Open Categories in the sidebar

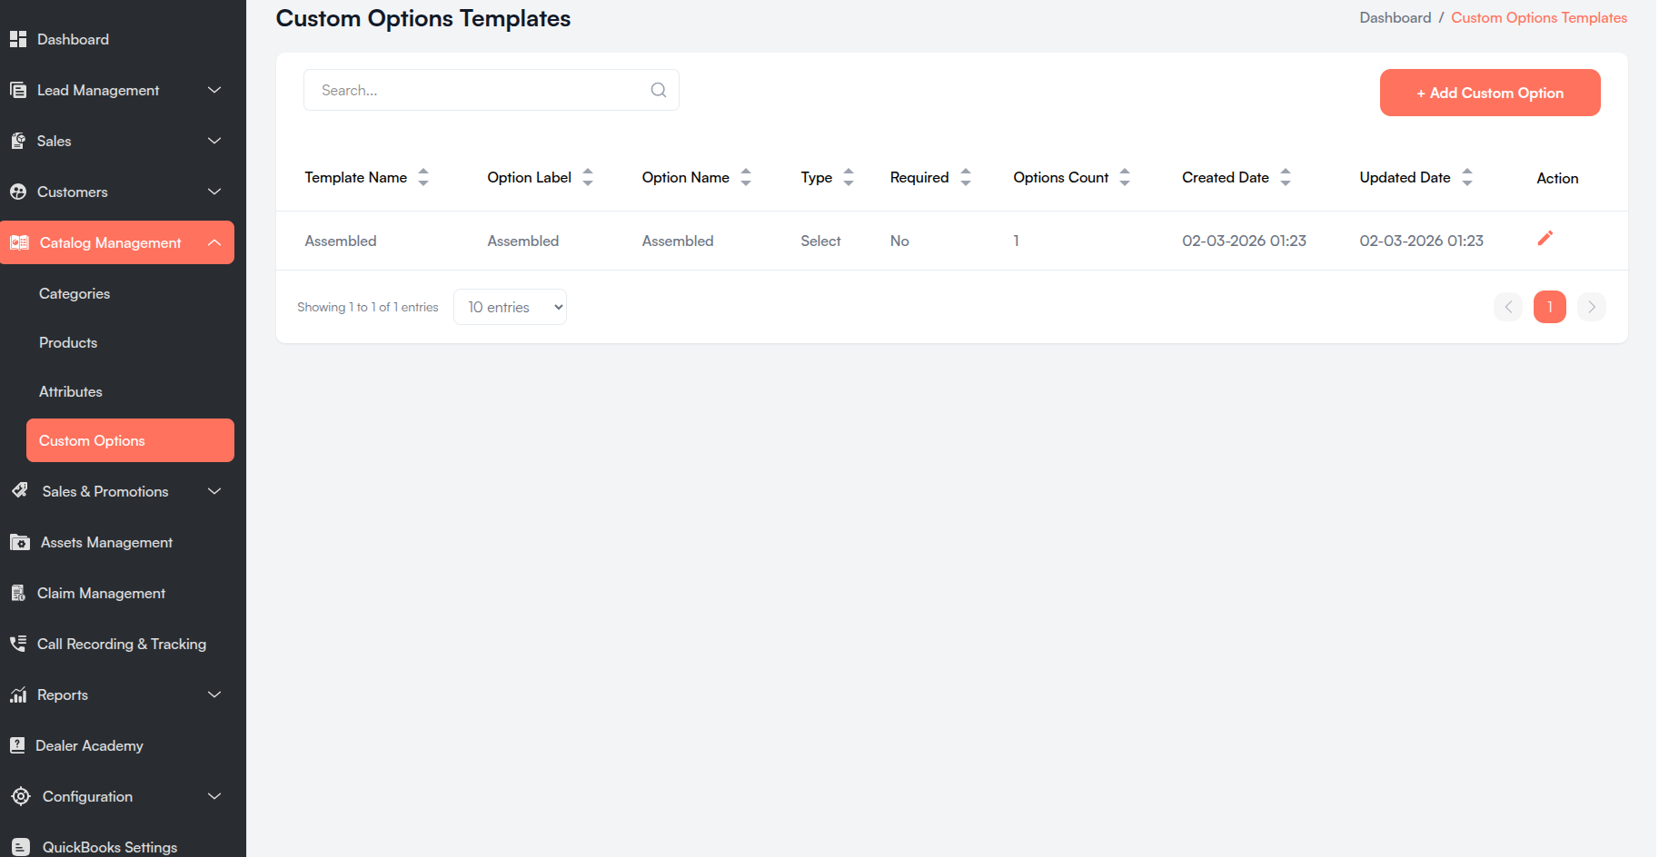tap(75, 293)
